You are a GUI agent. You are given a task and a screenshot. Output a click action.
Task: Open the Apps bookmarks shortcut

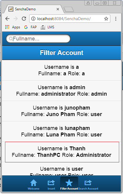(x=13, y=27)
